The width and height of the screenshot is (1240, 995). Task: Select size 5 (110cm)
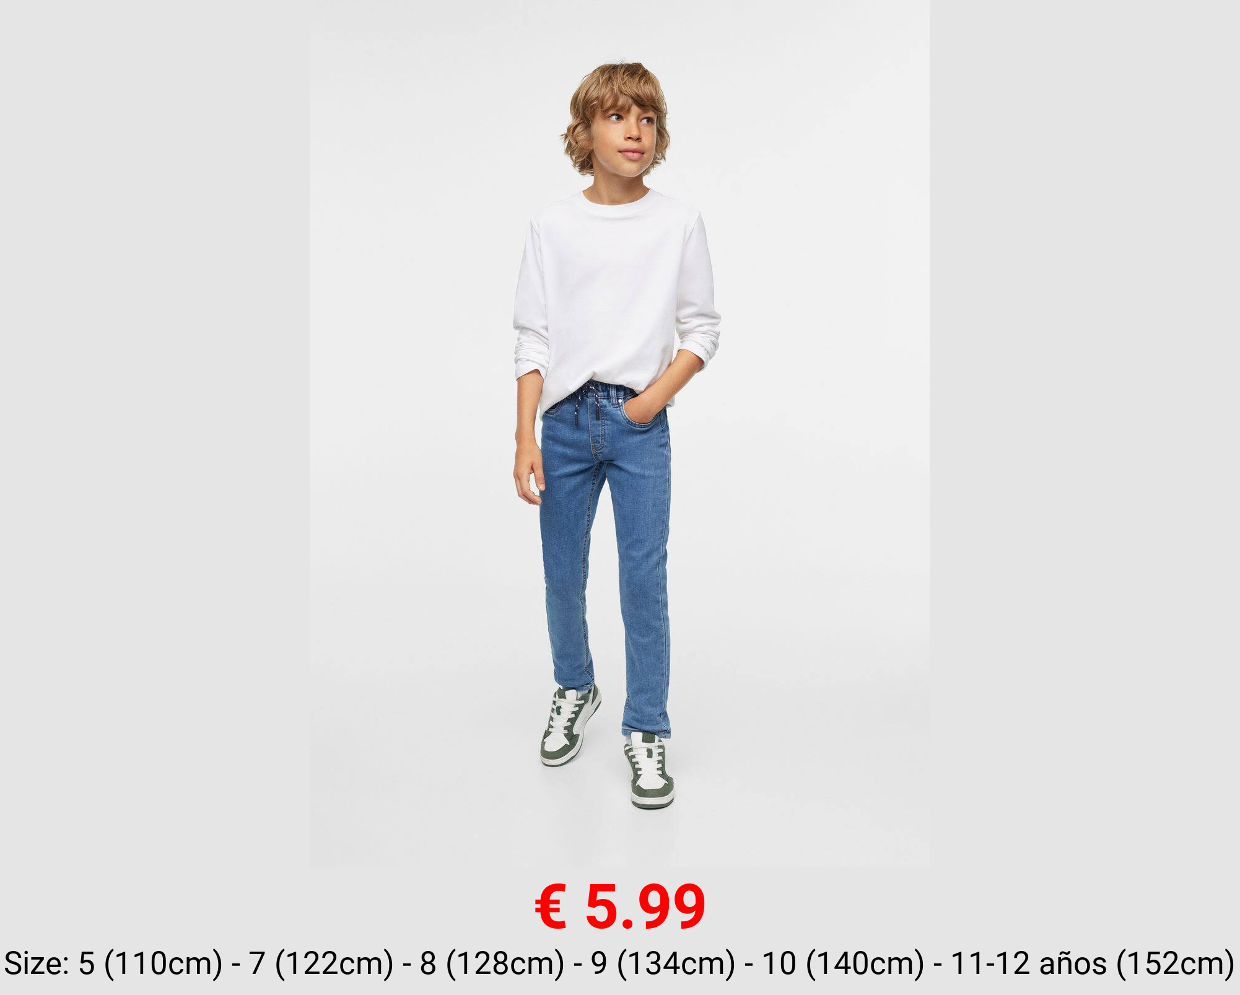click(x=151, y=964)
